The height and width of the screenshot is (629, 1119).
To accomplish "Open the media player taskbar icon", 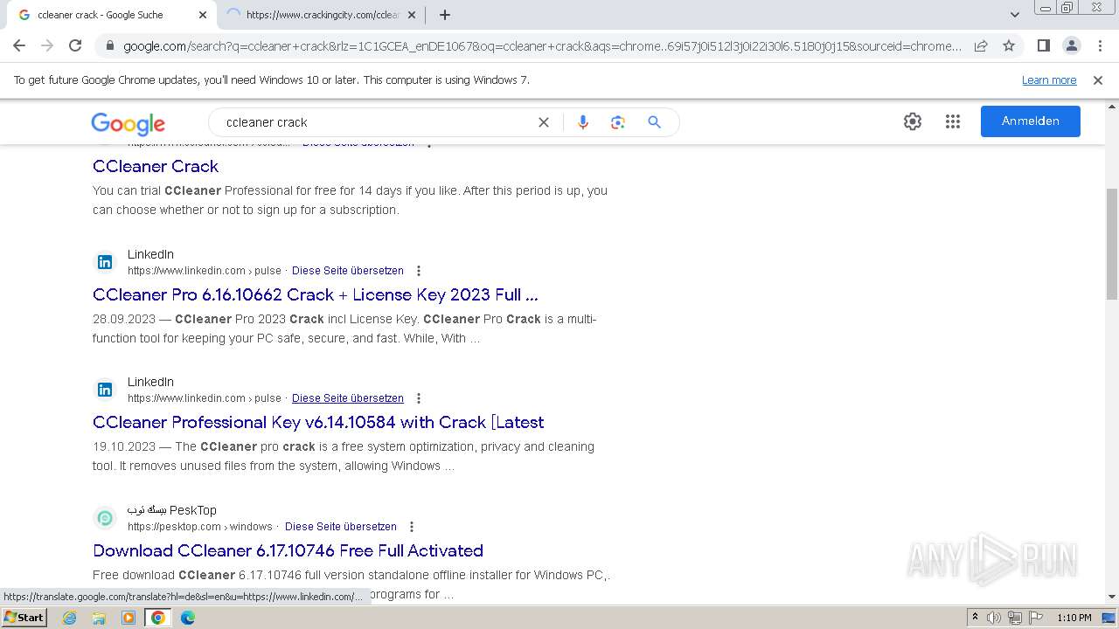I will pos(129,618).
